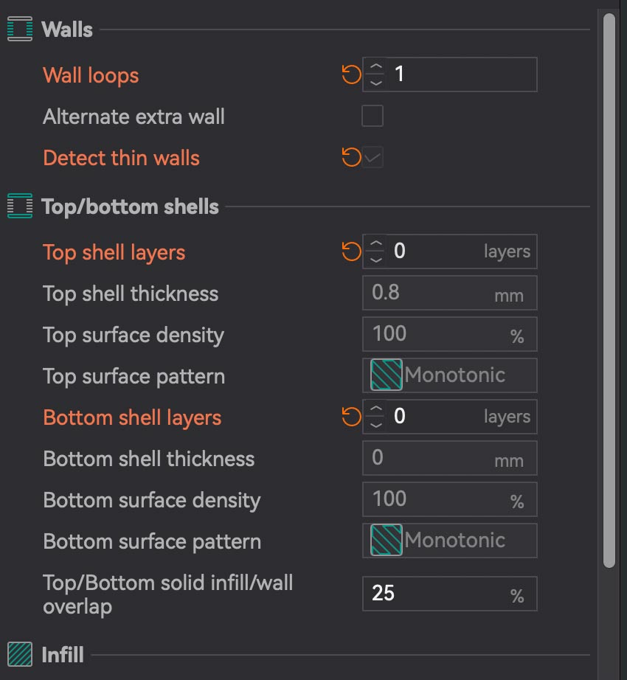Reset Detect thin walls setting
The height and width of the screenshot is (680, 627).
pyautogui.click(x=351, y=157)
